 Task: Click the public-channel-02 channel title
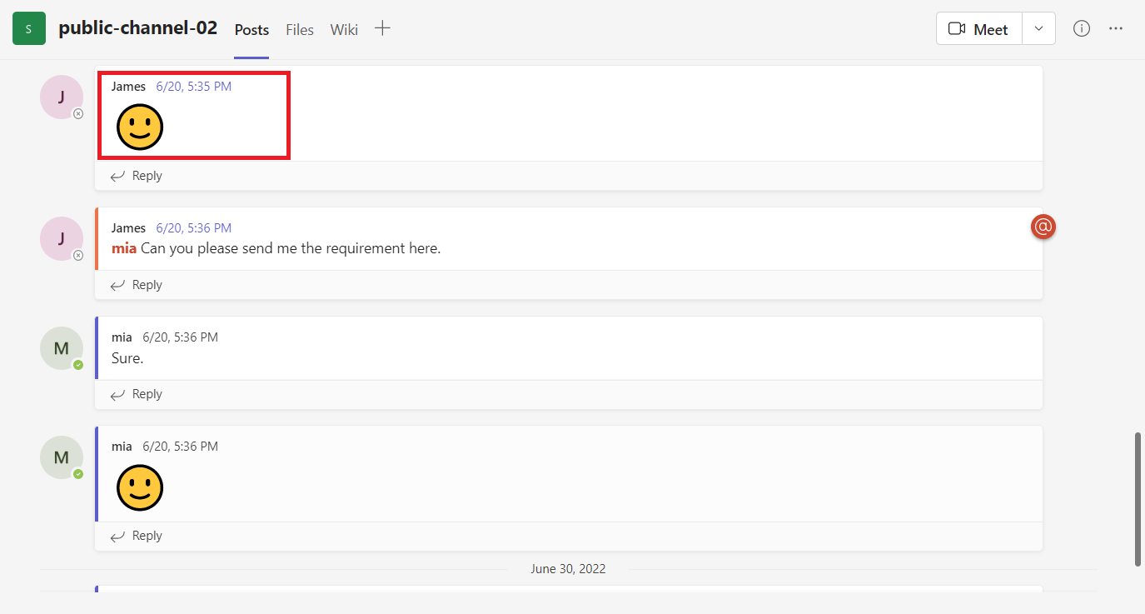coord(138,28)
